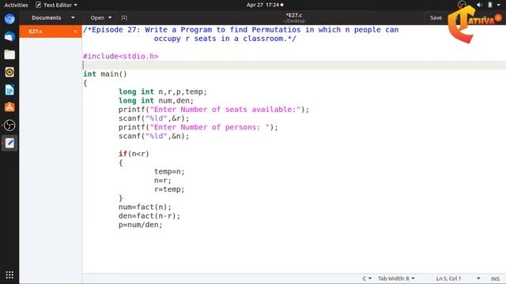
Task: Click the long int n,r,p,temp; line
Action: coord(163,92)
